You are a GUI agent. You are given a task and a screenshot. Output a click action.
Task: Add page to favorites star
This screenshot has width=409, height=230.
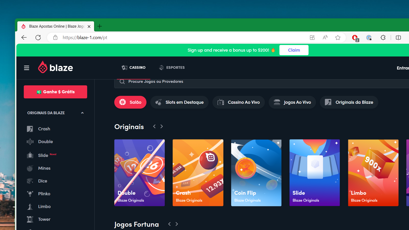(338, 38)
